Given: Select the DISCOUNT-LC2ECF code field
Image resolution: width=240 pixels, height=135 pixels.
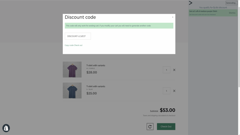Looking at the screenshot, I should [x=78, y=36].
